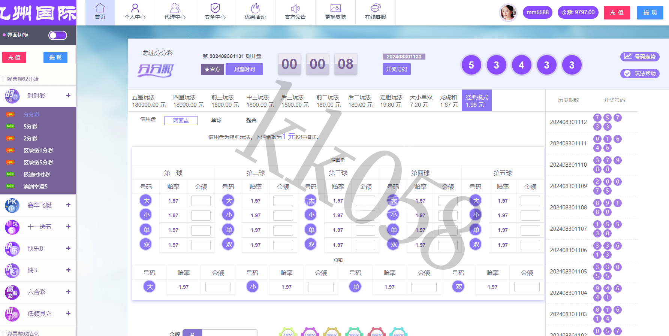Open 个人中心 personal center

click(135, 12)
